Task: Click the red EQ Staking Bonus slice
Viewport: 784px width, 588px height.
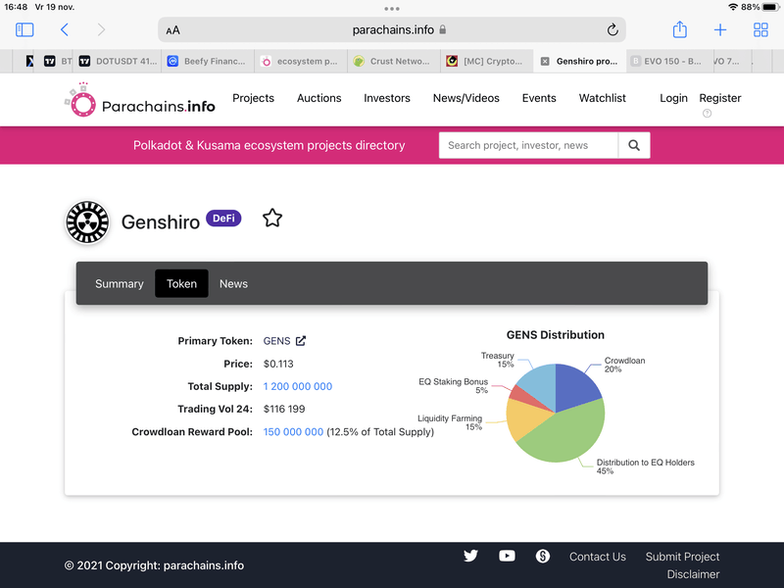Action: (521, 395)
